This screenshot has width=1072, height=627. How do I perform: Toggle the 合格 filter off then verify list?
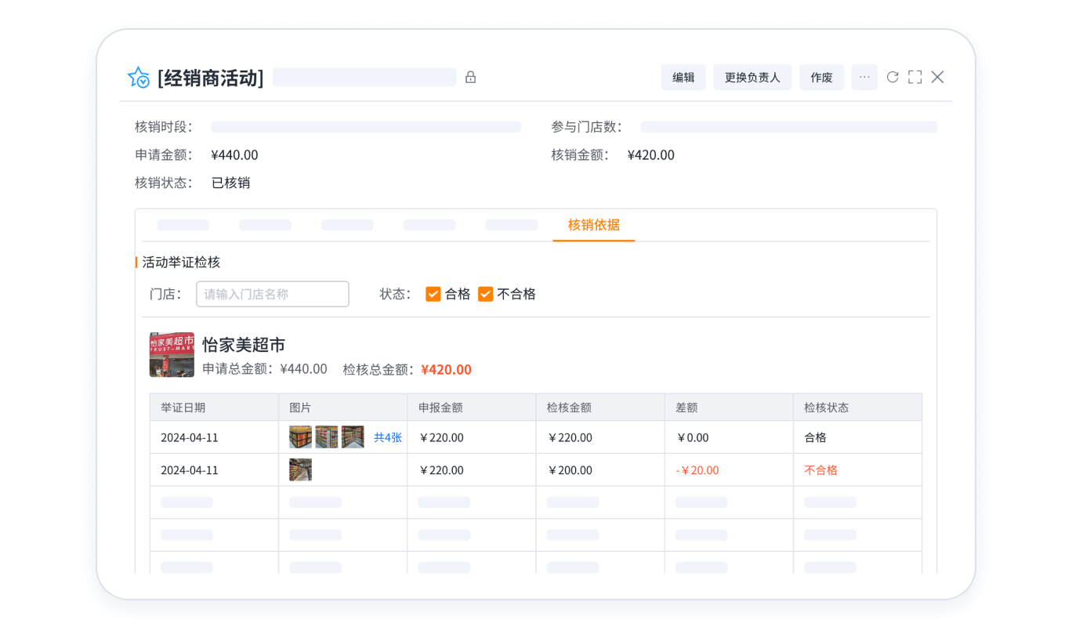click(433, 294)
